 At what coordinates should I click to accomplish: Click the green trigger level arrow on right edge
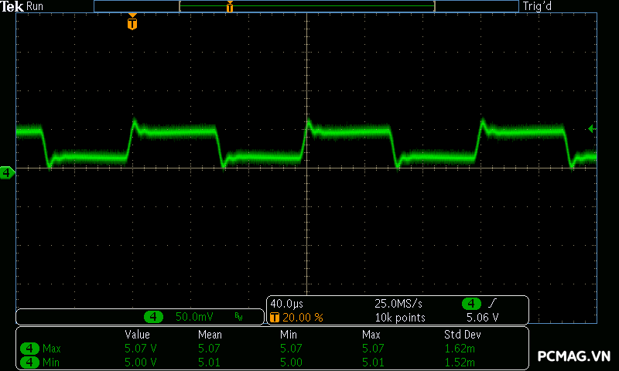pos(592,128)
